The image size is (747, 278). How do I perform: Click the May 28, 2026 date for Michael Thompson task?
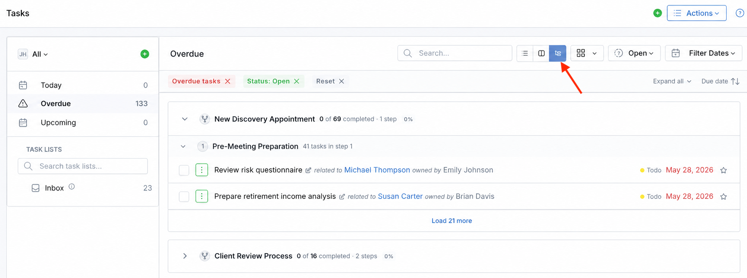tap(689, 170)
